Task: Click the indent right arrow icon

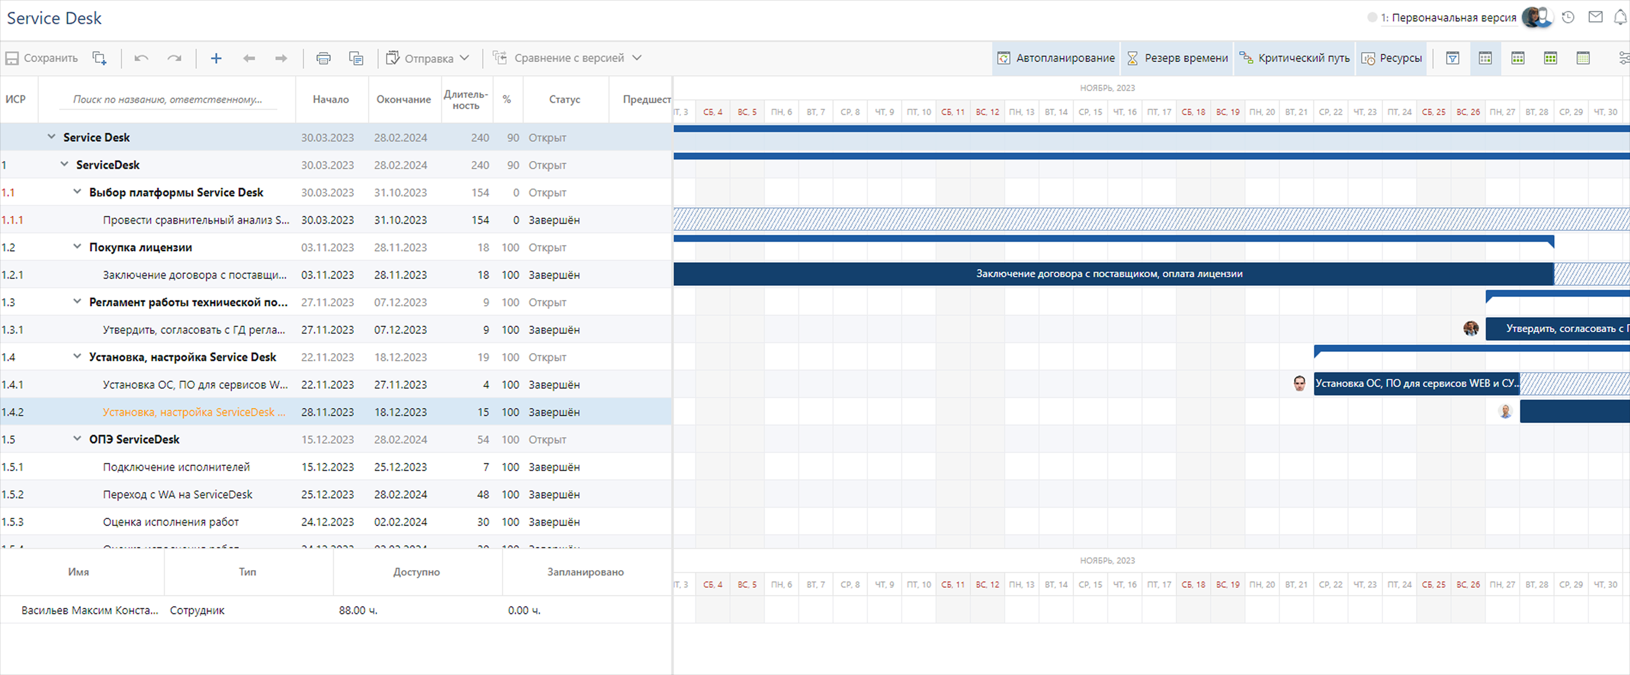Action: 281,58
